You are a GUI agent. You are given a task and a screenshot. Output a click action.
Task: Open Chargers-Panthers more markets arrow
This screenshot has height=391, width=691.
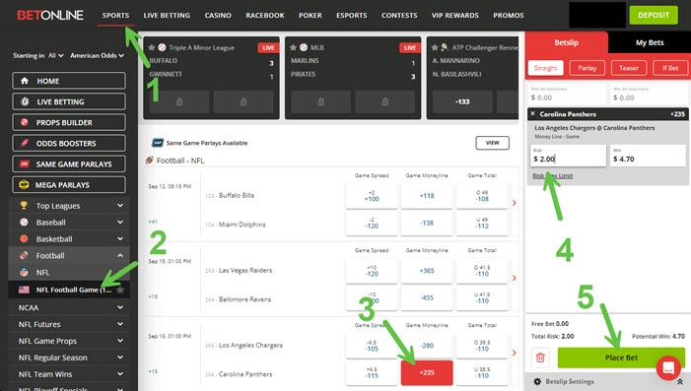514,353
